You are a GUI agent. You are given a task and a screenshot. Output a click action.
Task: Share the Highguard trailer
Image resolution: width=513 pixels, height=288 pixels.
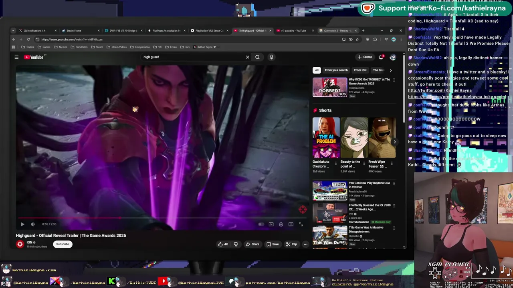(252, 244)
